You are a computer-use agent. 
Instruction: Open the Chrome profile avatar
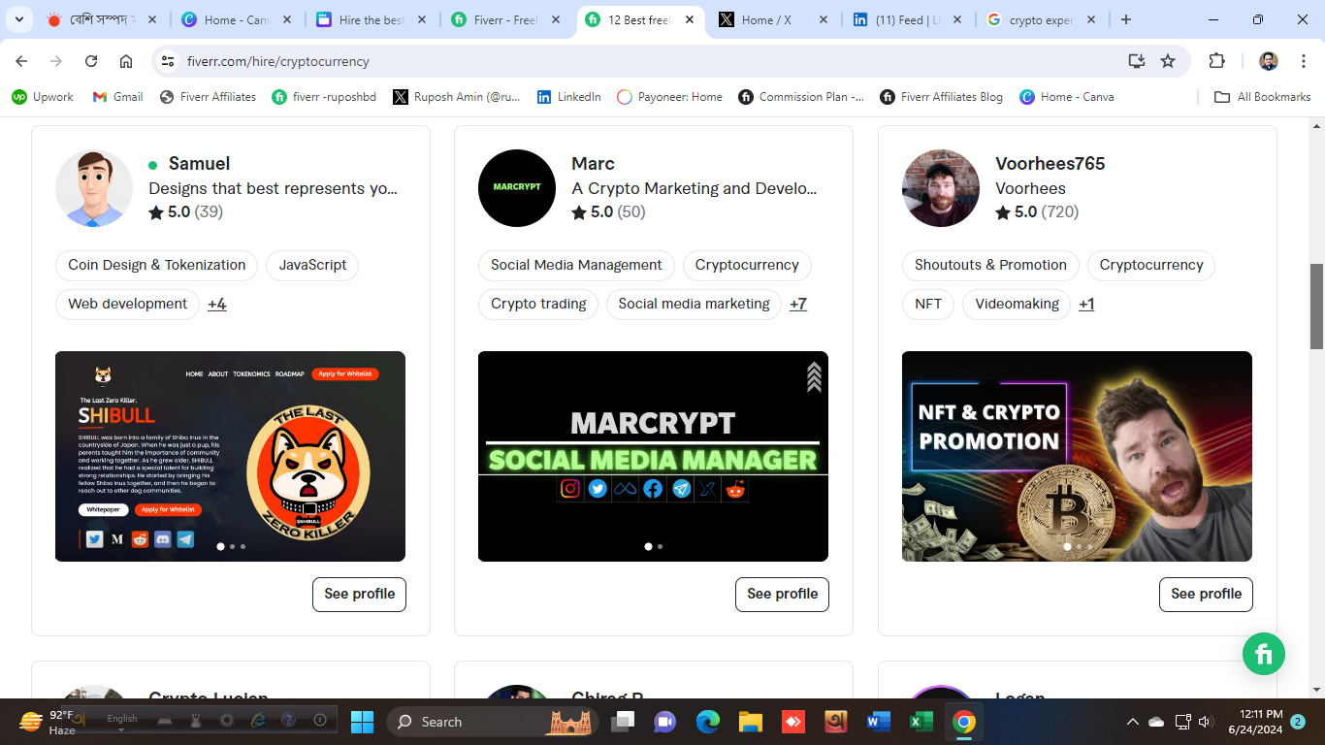(x=1269, y=61)
